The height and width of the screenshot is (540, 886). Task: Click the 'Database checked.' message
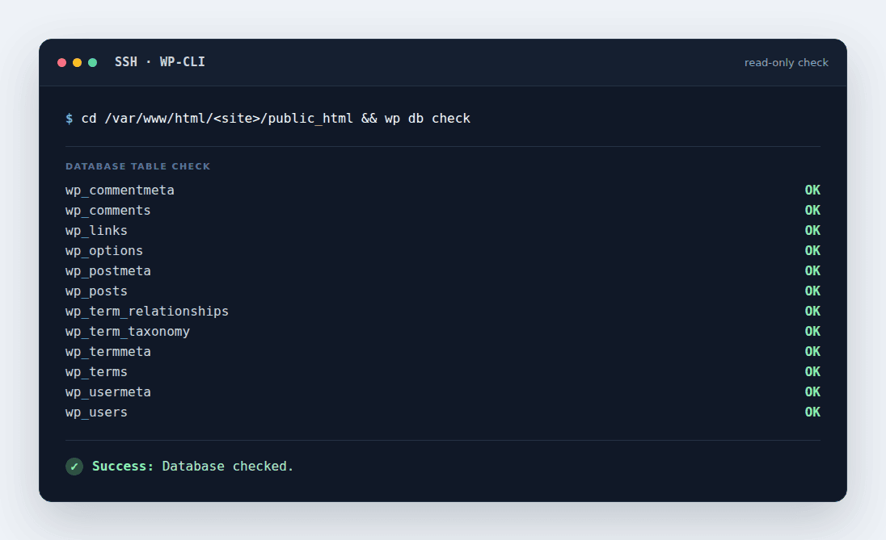click(228, 466)
